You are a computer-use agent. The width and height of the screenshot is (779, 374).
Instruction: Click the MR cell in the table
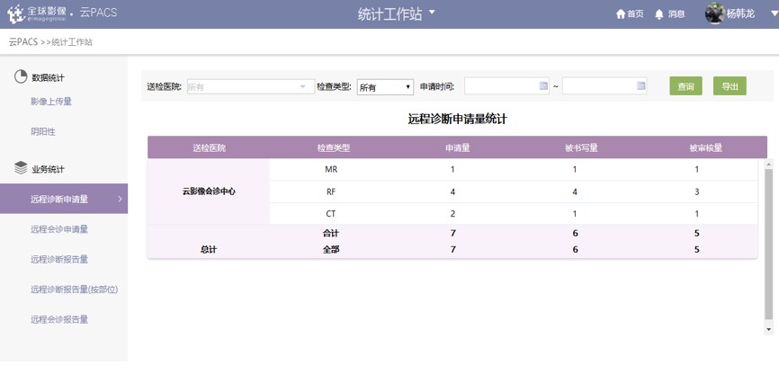[331, 169]
